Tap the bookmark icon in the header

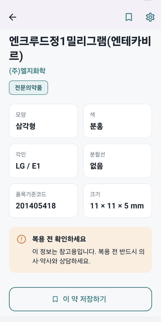pos(129,17)
